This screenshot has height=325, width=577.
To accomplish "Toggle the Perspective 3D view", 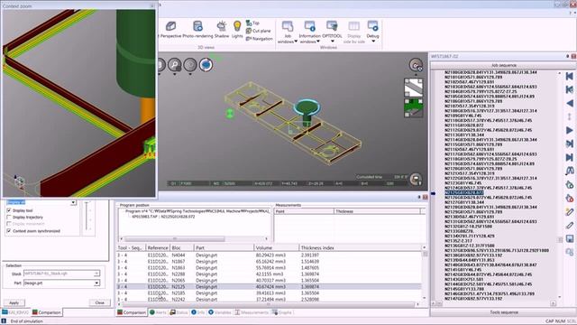I will tap(170, 30).
